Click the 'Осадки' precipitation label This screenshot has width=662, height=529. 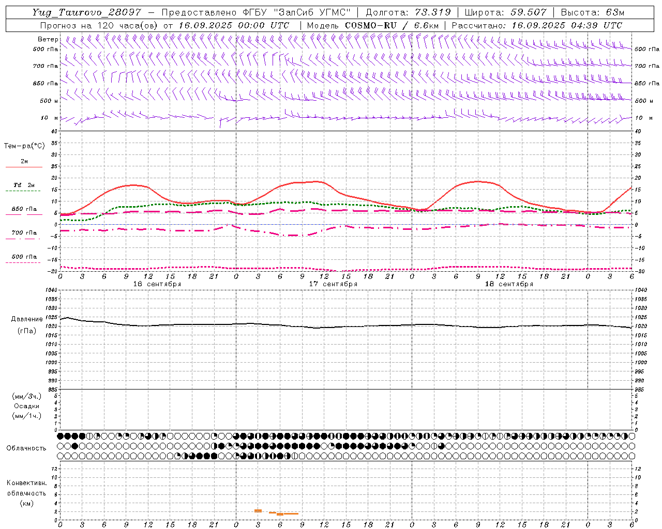click(27, 406)
